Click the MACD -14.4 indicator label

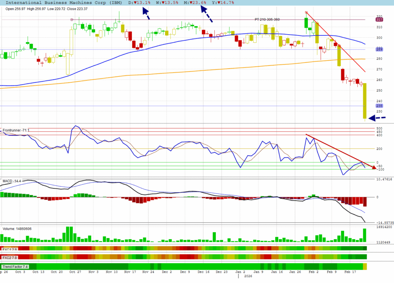click(12, 181)
